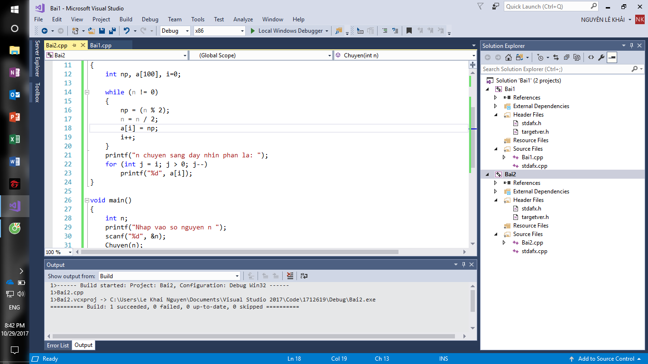
Task: Switch to the Bai1.cpp tab
Action: 101,45
